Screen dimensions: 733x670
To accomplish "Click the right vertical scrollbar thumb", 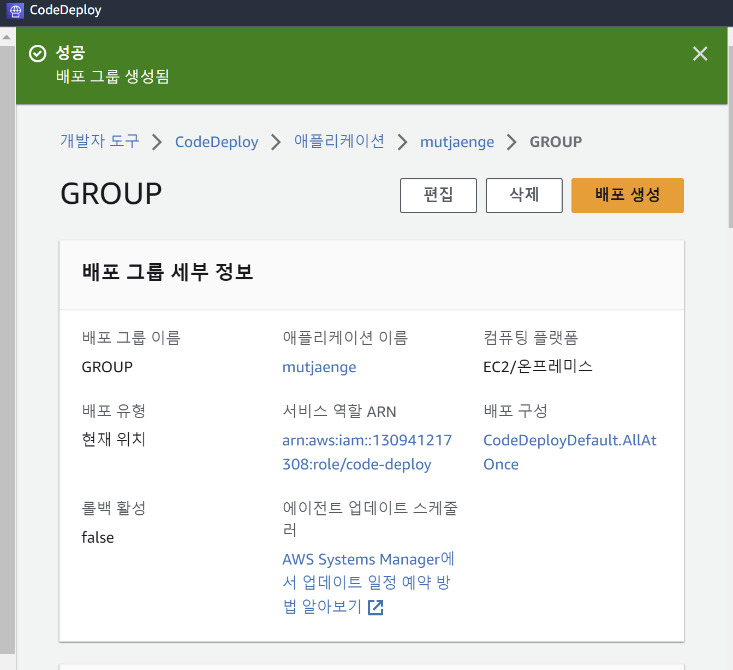I will [730, 136].
